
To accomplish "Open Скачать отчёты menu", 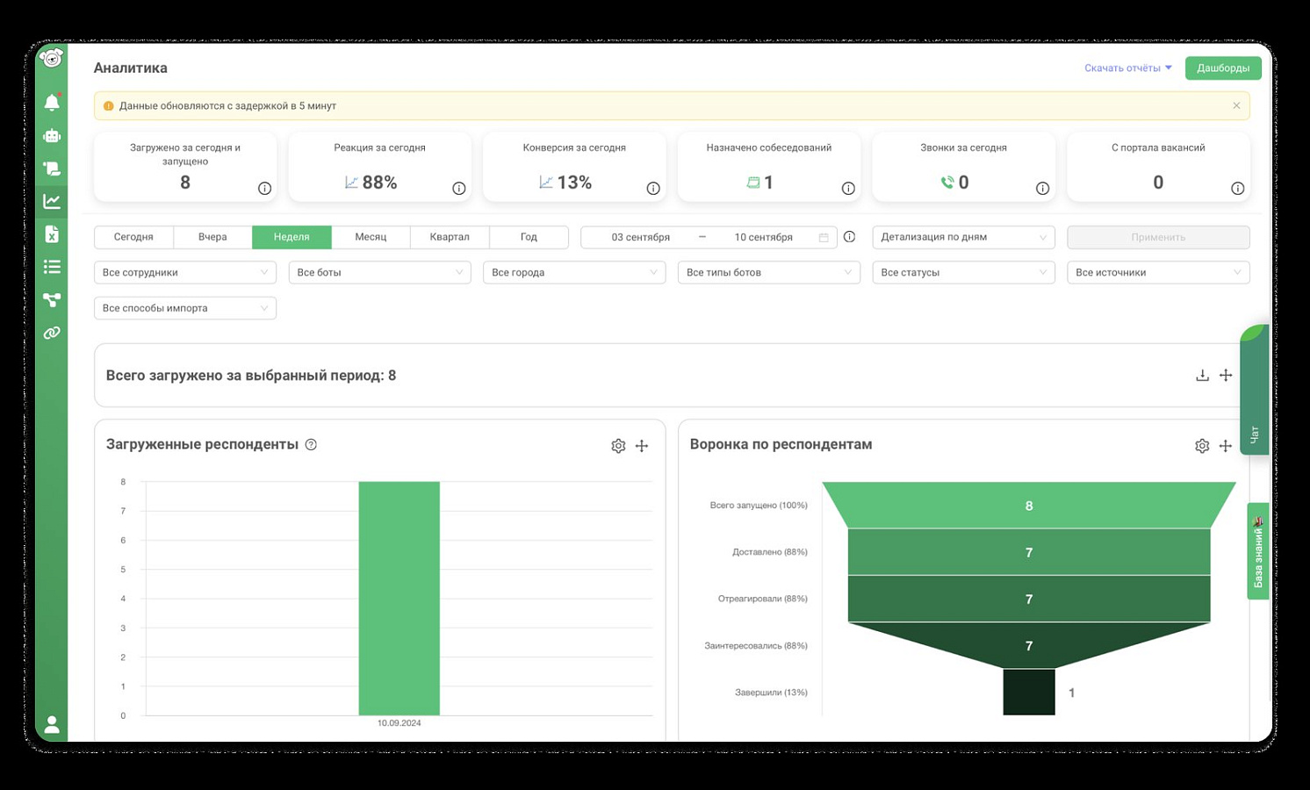I will pos(1127,68).
